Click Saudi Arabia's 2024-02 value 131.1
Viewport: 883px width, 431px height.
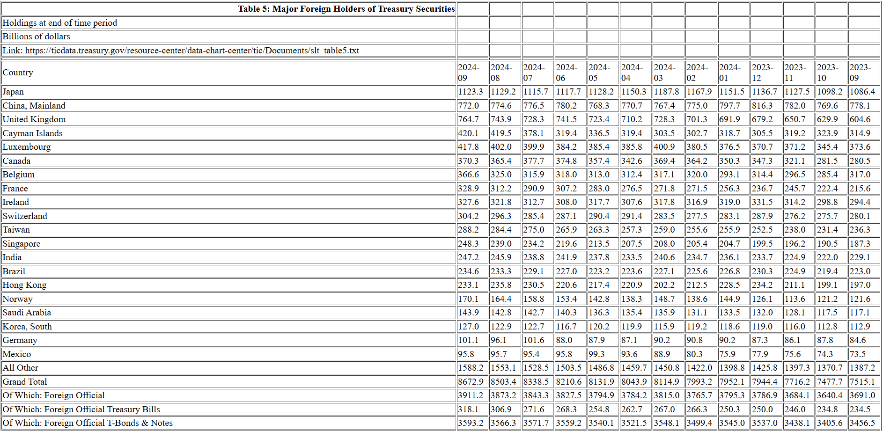pyautogui.click(x=697, y=313)
